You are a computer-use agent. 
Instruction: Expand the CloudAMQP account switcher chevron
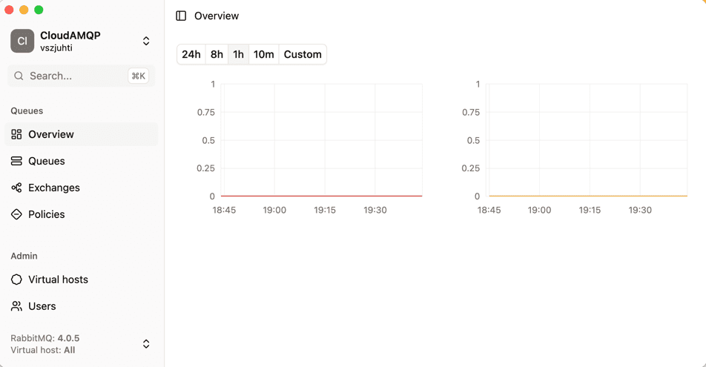[146, 41]
